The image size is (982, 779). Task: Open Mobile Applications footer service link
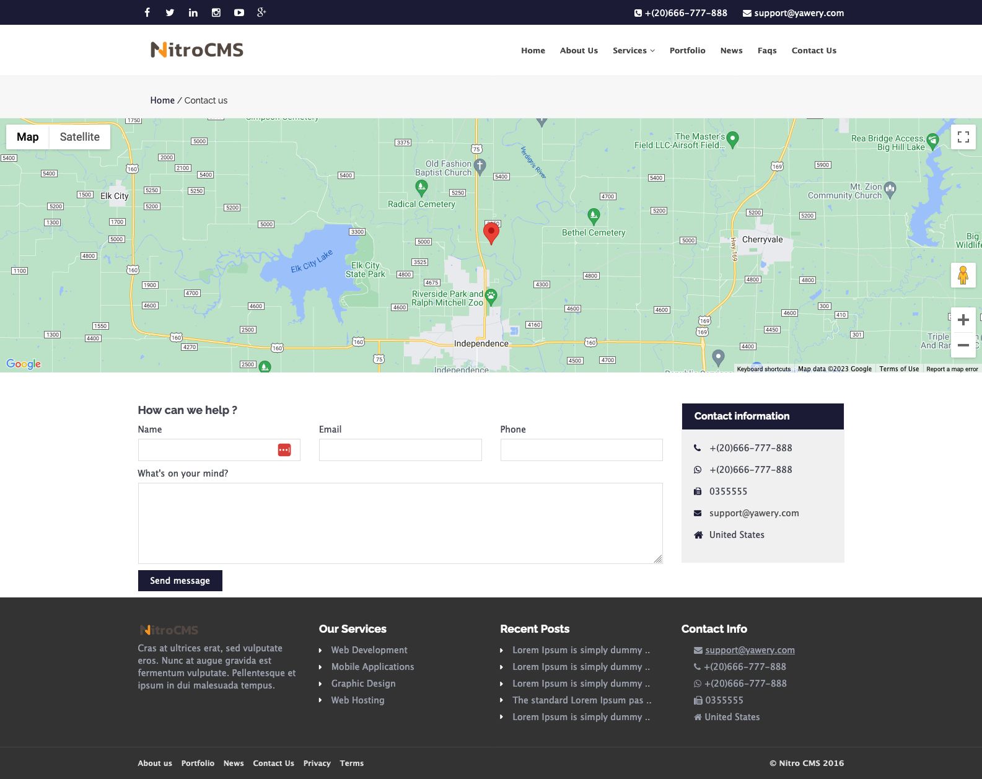click(x=372, y=667)
